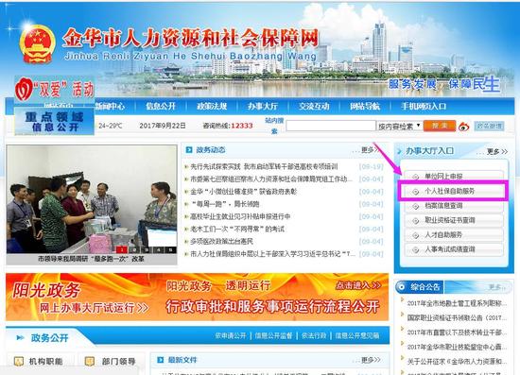520x375 pixels.
Task: Open news 老木工们一次"不同寻常"的考试
Action: point(237,229)
